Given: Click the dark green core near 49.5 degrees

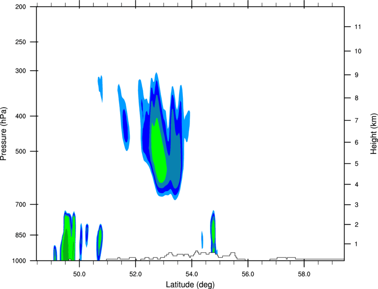Looking at the screenshot, I should point(66,245).
